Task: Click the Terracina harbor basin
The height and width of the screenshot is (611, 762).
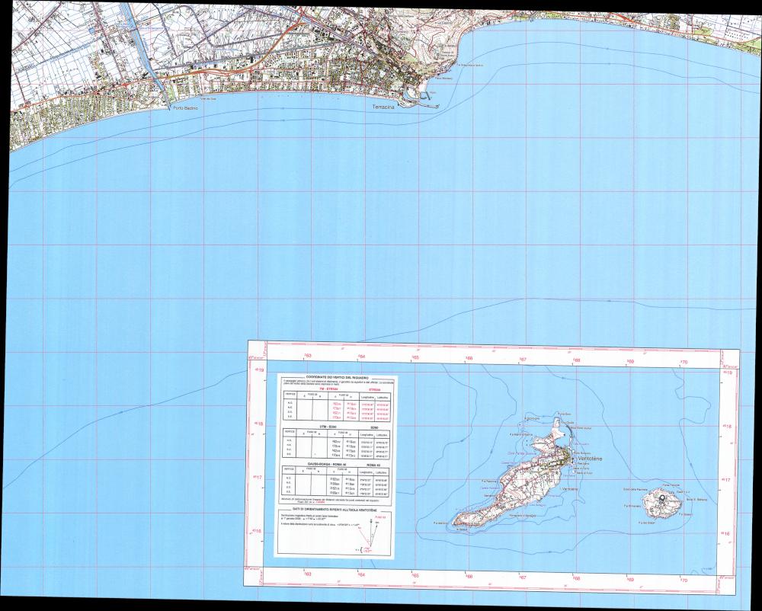Action: (412, 93)
